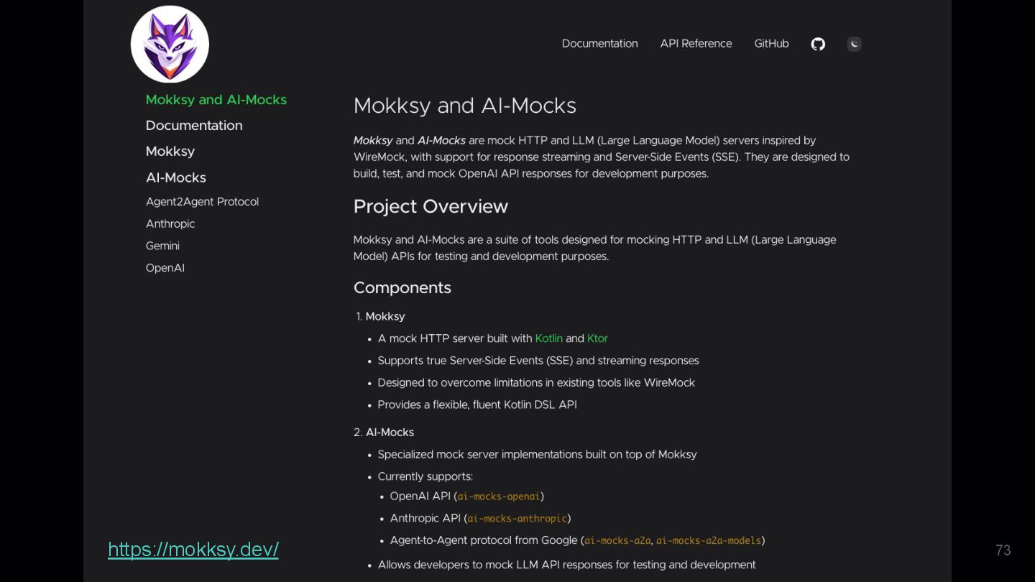Image resolution: width=1035 pixels, height=582 pixels.
Task: Open the Gemini sidebar page
Action: click(x=162, y=246)
